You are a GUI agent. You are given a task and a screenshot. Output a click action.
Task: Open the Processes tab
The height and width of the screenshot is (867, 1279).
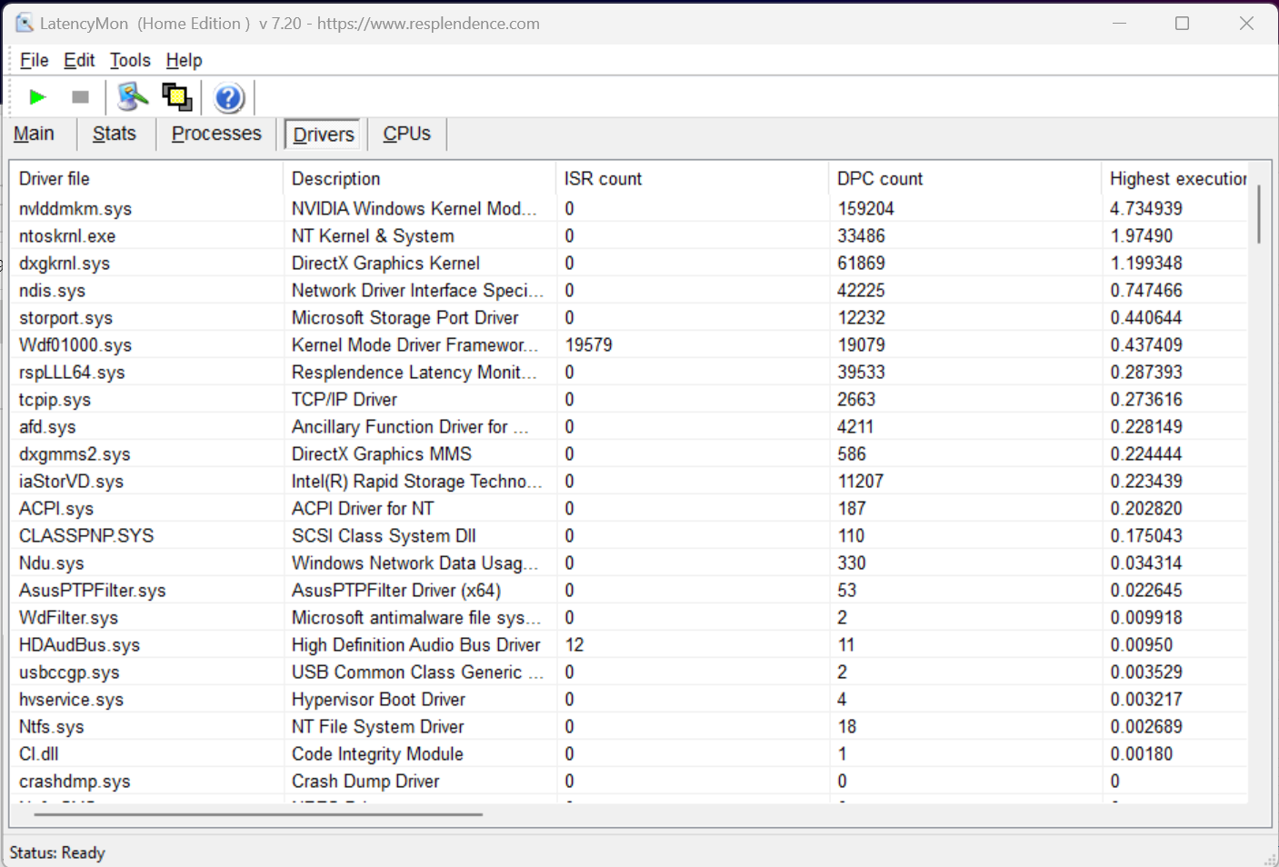216,134
